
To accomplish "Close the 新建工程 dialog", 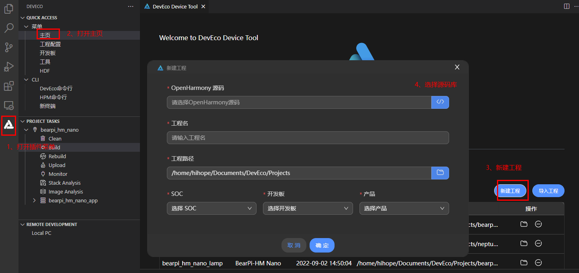I will pos(457,67).
